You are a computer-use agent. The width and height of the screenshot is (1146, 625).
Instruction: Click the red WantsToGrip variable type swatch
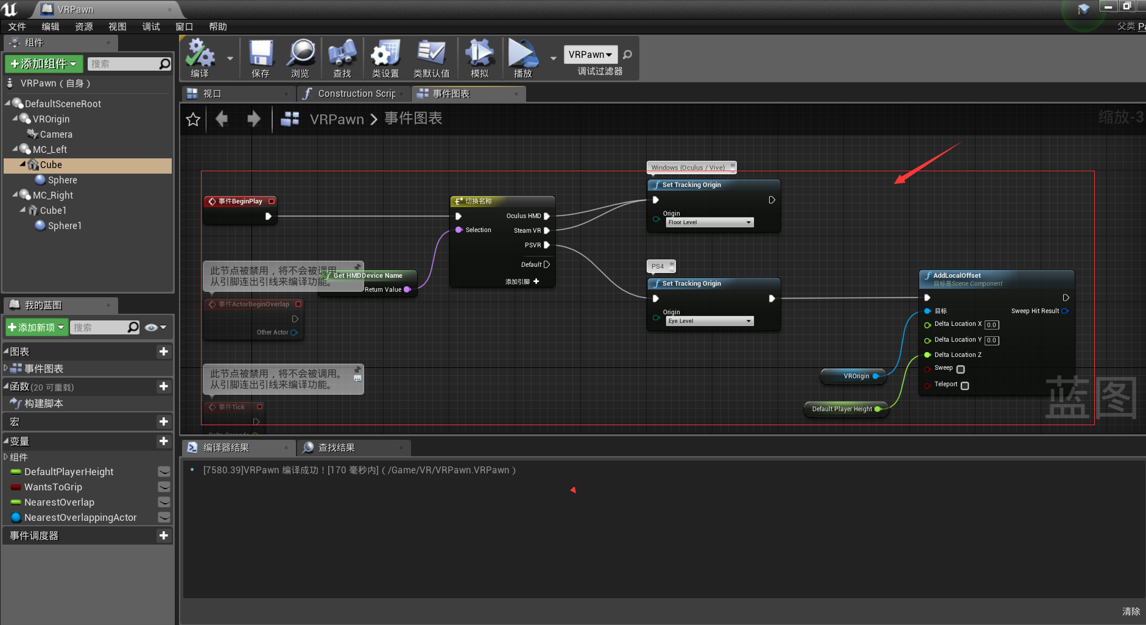(15, 487)
